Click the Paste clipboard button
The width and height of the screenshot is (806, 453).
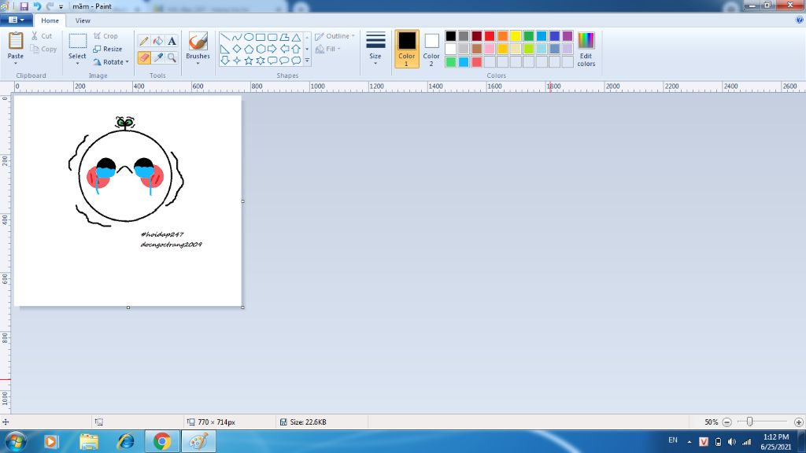tap(16, 45)
